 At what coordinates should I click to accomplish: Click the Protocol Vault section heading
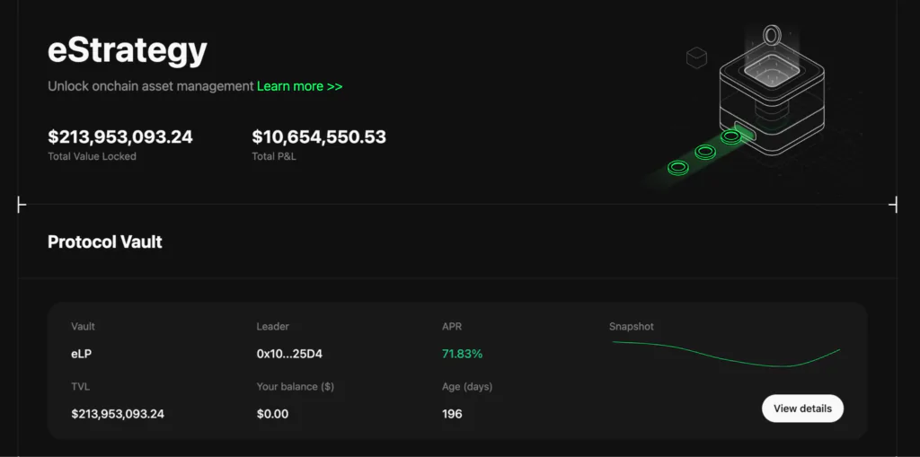105,242
